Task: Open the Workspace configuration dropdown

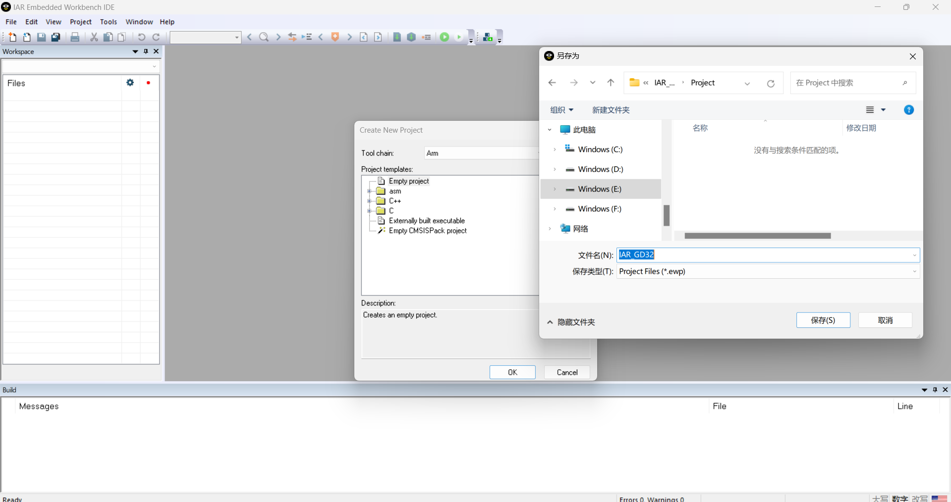Action: click(154, 66)
